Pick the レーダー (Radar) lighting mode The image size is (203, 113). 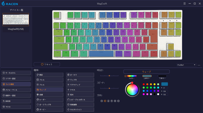[x=49, y=100]
